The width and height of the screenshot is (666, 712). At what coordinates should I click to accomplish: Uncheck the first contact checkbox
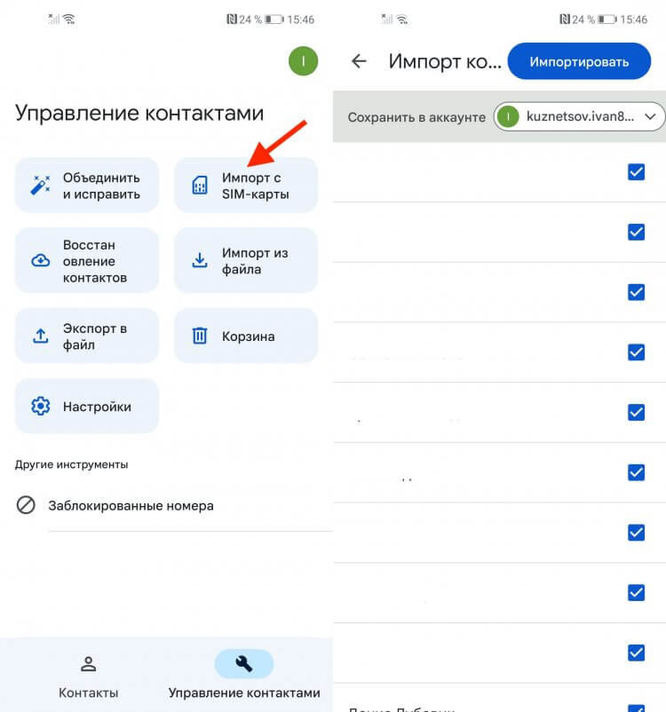click(x=636, y=172)
